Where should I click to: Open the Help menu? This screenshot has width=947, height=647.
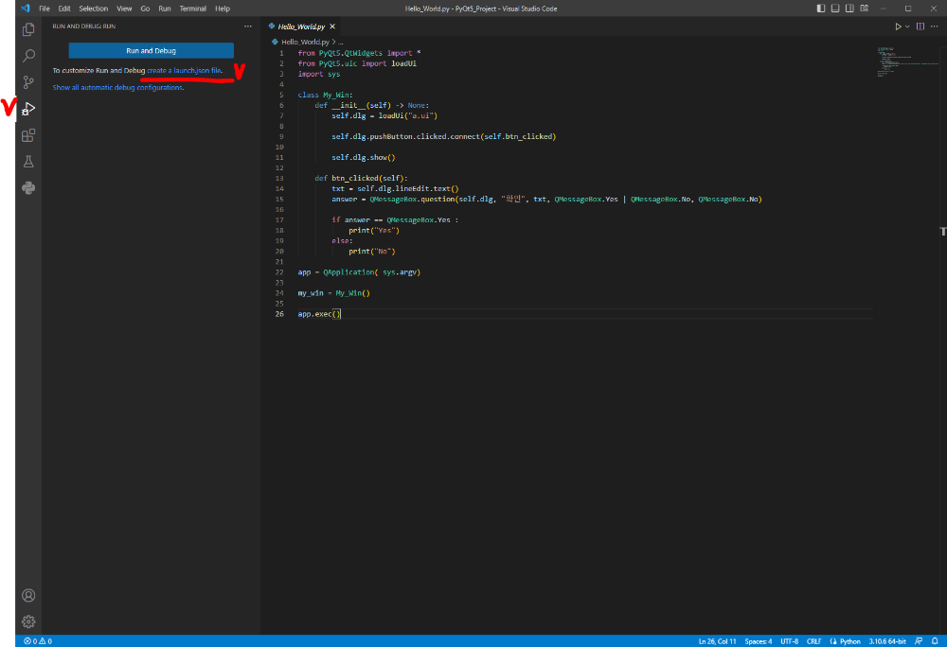[223, 9]
